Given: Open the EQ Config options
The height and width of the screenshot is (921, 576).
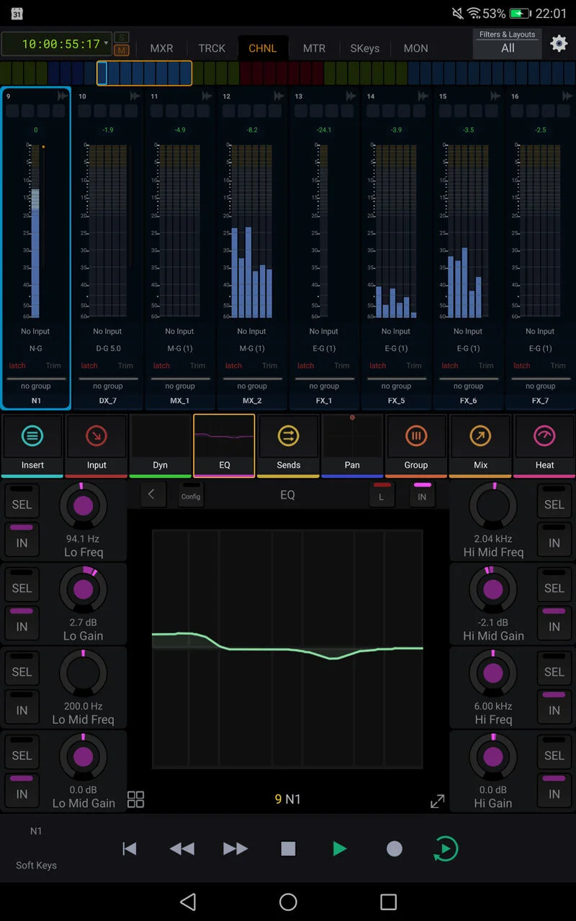Looking at the screenshot, I should click(x=190, y=494).
